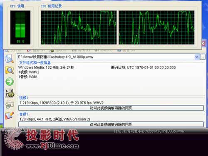Click the open folder magnifier icon
This screenshot has height=156, width=208.
10,70
